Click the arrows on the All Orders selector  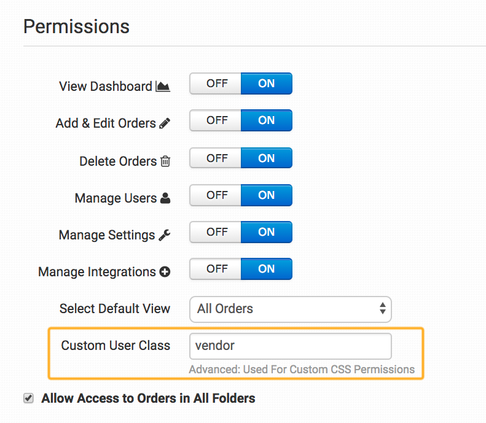tap(383, 309)
